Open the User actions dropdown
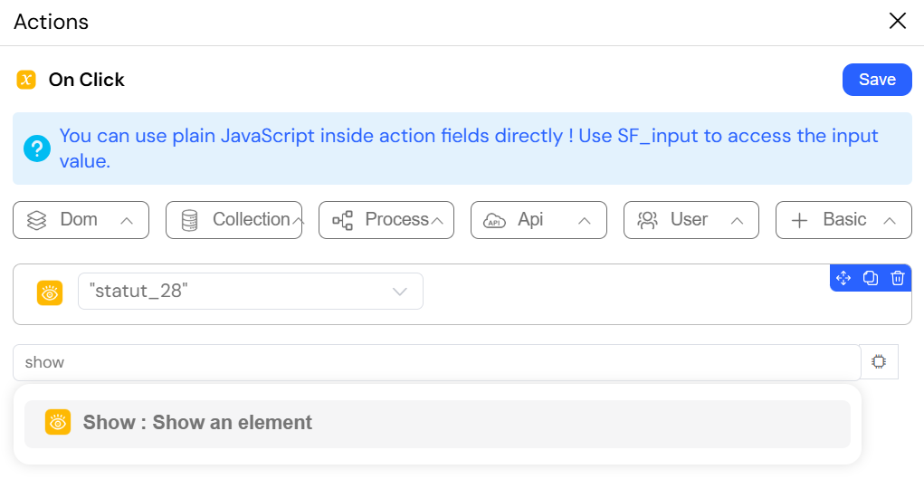 click(691, 220)
